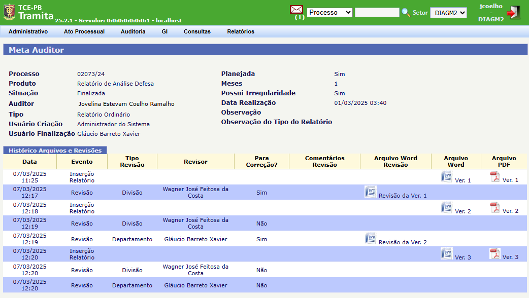Open PDF file Ver. 3

pyautogui.click(x=494, y=254)
